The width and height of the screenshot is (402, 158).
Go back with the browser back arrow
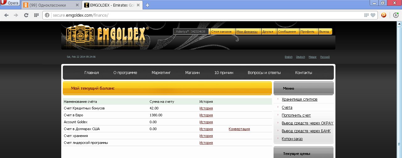click(6, 15)
